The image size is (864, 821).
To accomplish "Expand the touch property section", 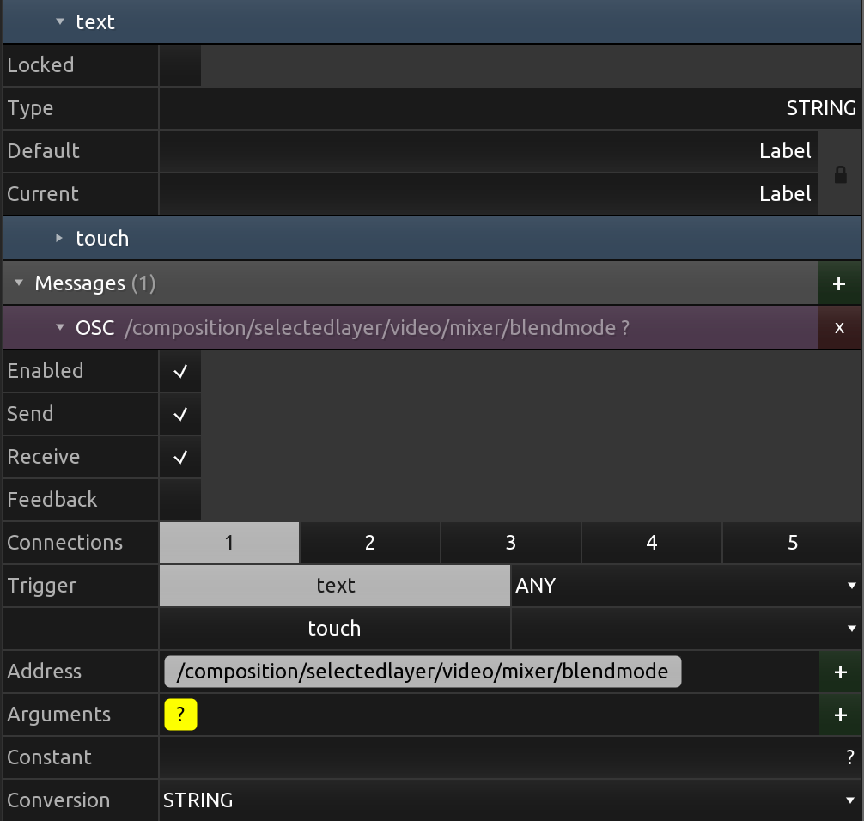I will click(x=60, y=239).
